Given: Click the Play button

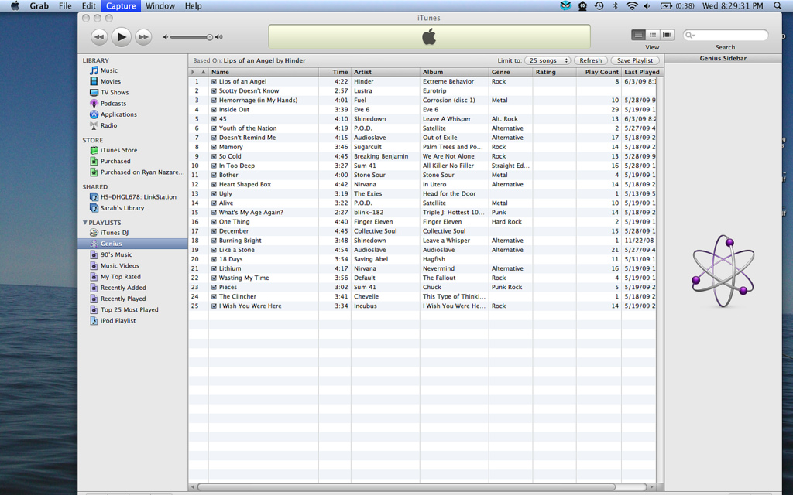Looking at the screenshot, I should click(x=122, y=37).
